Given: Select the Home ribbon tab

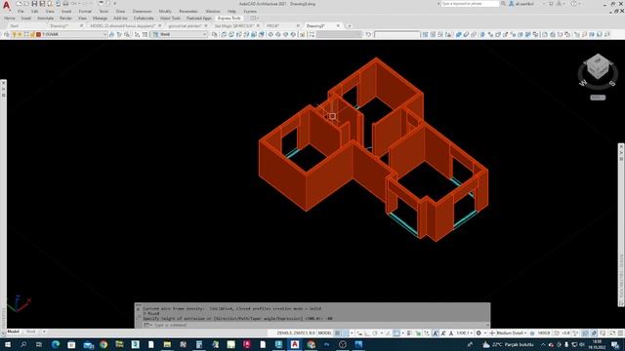Looking at the screenshot, I should [x=9, y=19].
